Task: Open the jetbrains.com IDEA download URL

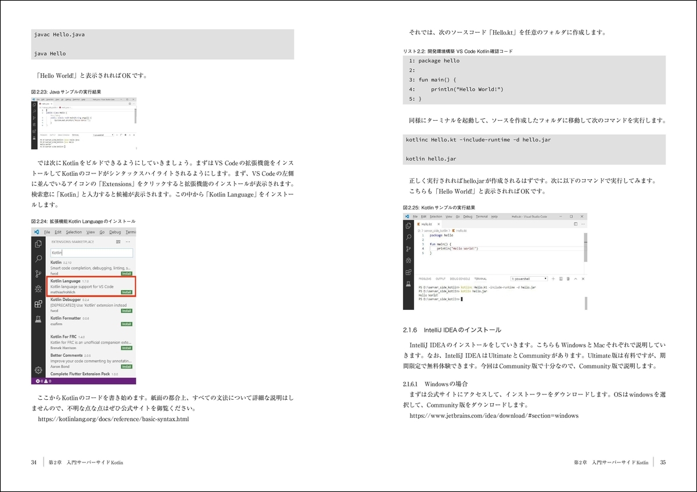Action: pyautogui.click(x=494, y=416)
